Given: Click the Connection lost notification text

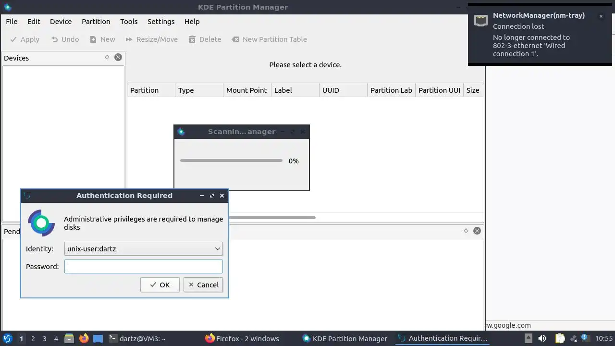Looking at the screenshot, I should point(518,26).
